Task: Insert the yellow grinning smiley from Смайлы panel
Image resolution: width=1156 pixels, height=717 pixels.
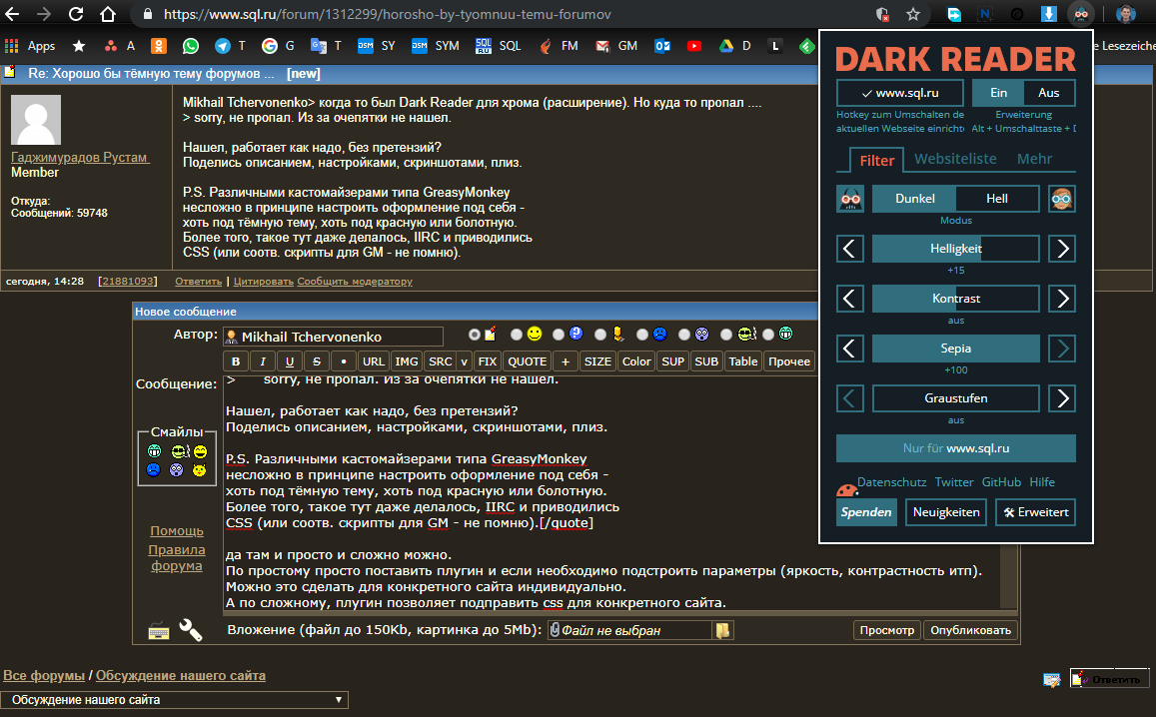Action: click(x=200, y=452)
